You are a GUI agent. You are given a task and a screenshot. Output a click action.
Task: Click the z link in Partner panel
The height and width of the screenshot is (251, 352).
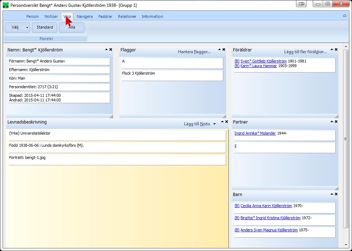[x=235, y=146]
